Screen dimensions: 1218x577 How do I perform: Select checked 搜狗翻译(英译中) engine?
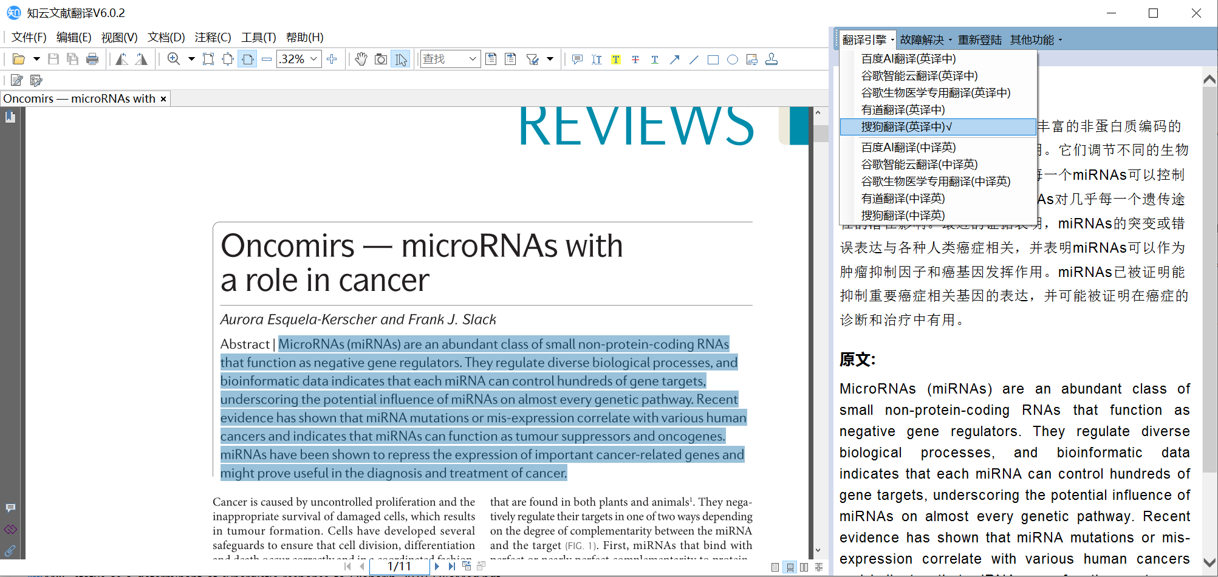(x=938, y=127)
